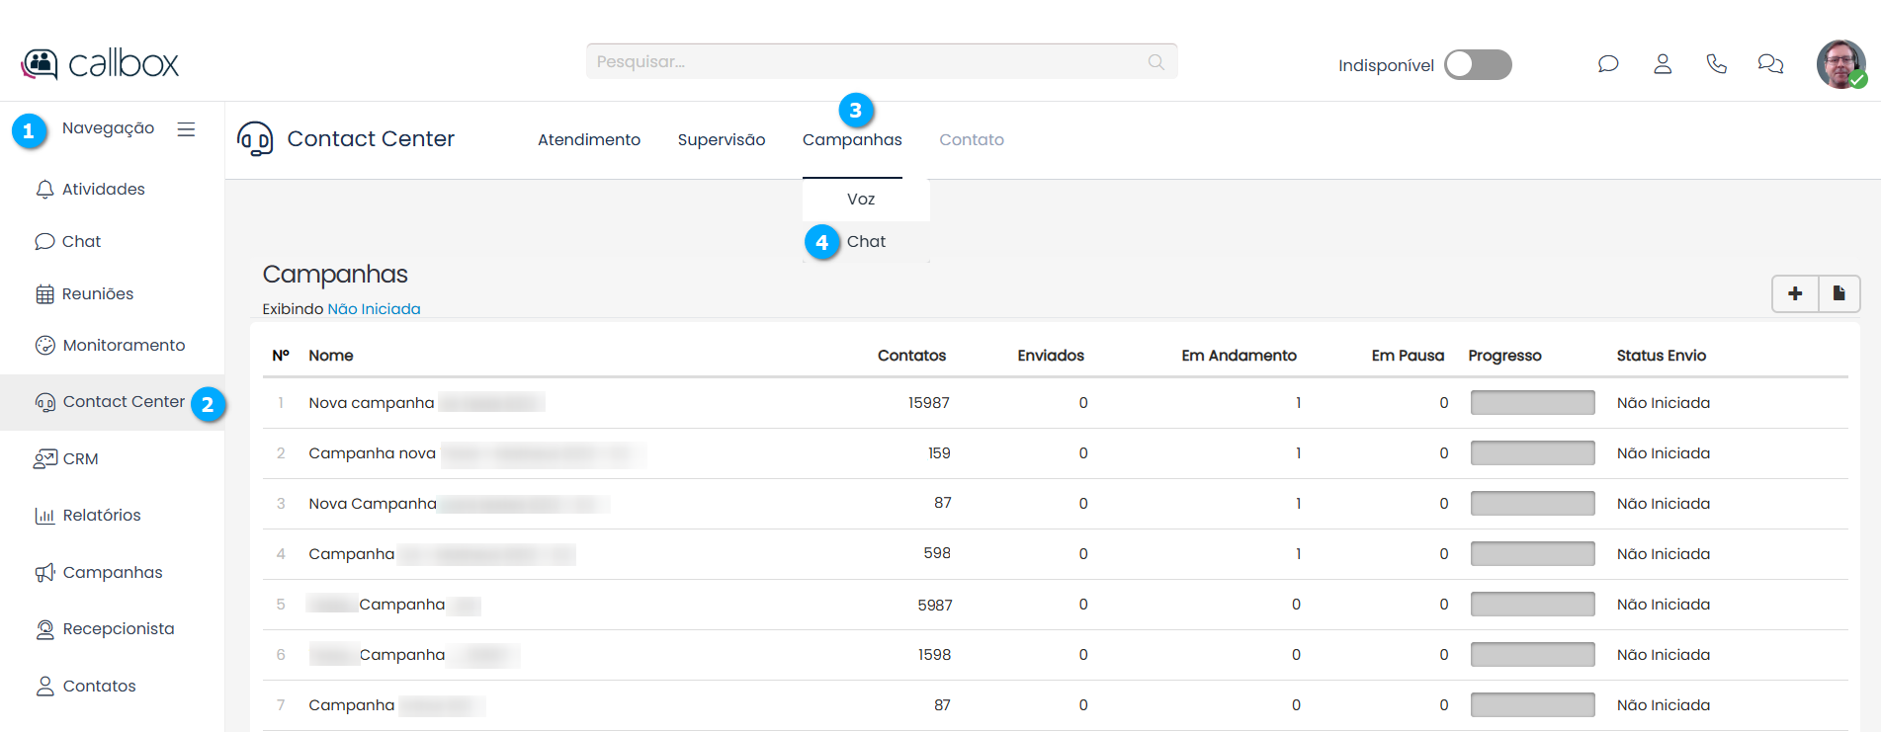The image size is (1881, 732).
Task: Select Chat from Campanhas submenu
Action: 866,242
